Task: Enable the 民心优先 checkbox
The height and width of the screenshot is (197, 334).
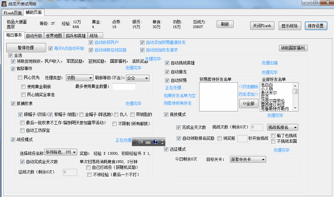Action: [x=20, y=78]
